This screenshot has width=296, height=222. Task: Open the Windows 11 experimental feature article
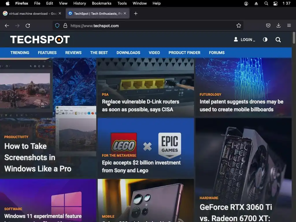coord(43,216)
